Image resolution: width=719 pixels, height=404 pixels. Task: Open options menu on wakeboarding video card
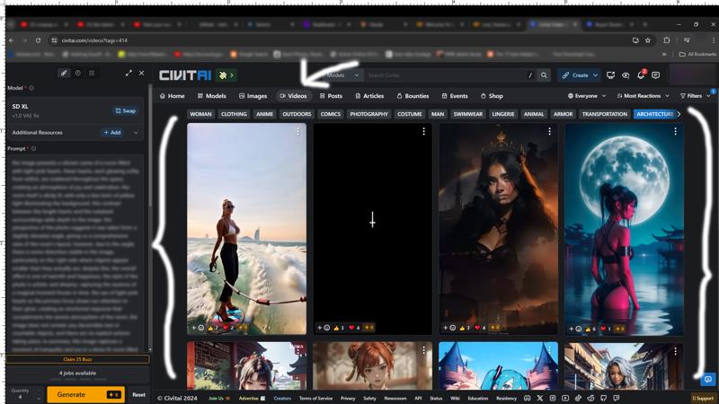coord(298,131)
